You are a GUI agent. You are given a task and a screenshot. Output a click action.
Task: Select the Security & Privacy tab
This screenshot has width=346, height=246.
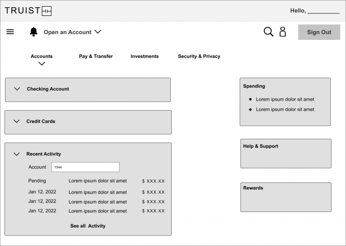[199, 56]
